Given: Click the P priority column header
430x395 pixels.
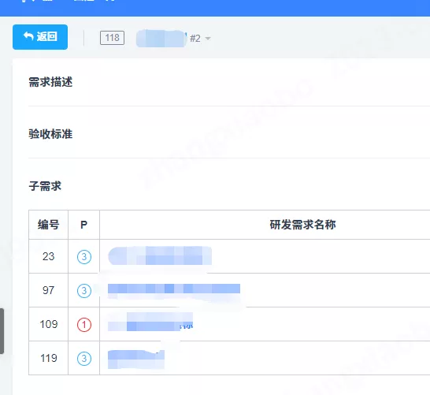Looking at the screenshot, I should [84, 225].
